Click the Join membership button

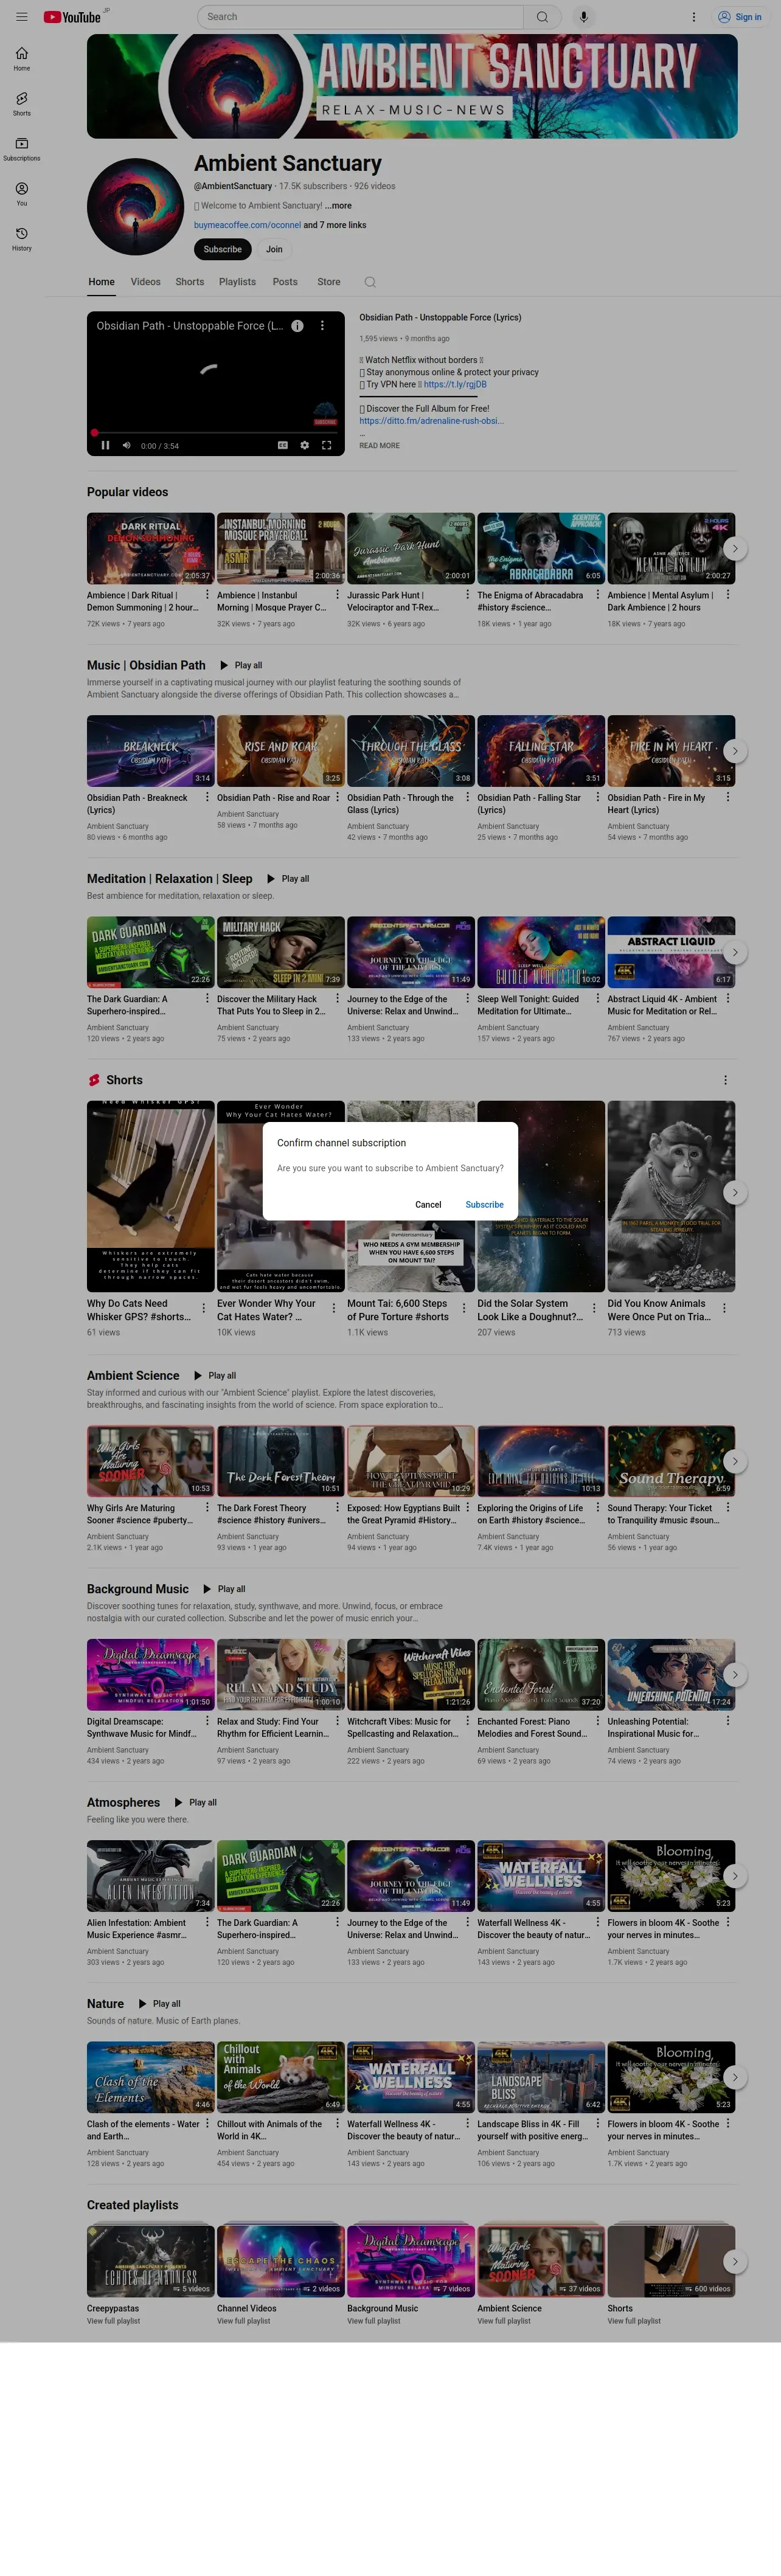[274, 250]
